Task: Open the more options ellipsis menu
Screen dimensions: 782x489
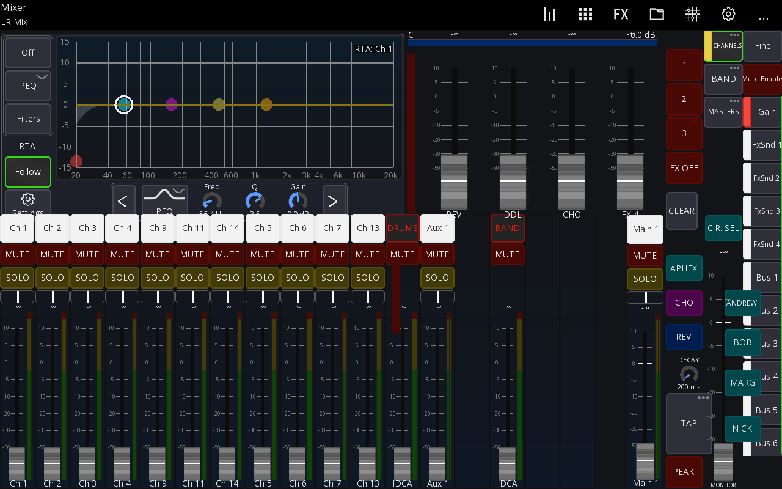Action: (764, 17)
